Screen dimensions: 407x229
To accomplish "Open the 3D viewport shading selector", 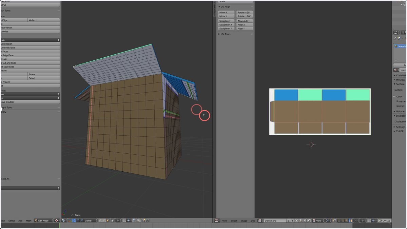I will click(57, 221).
